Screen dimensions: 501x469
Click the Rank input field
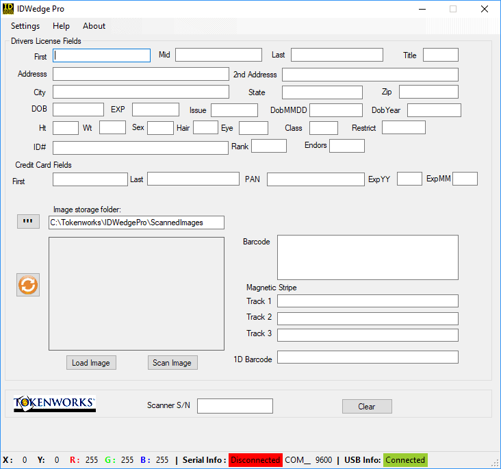point(269,146)
